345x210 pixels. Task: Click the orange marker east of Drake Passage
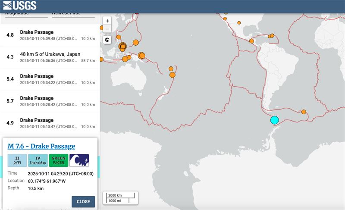pos(304,112)
